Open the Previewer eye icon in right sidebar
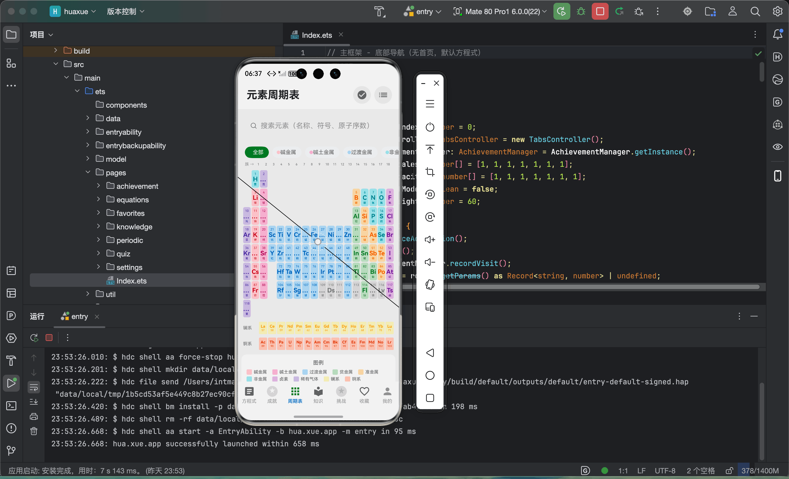This screenshot has width=789, height=479. (x=777, y=147)
